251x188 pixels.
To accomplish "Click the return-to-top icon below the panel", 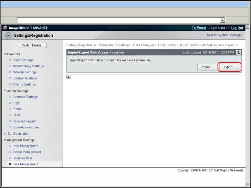I will (x=68, y=77).
